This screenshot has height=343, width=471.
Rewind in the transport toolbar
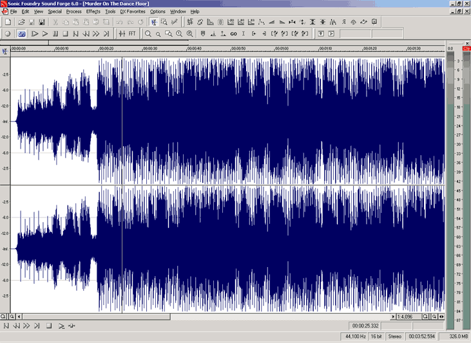pyautogui.click(x=86, y=34)
